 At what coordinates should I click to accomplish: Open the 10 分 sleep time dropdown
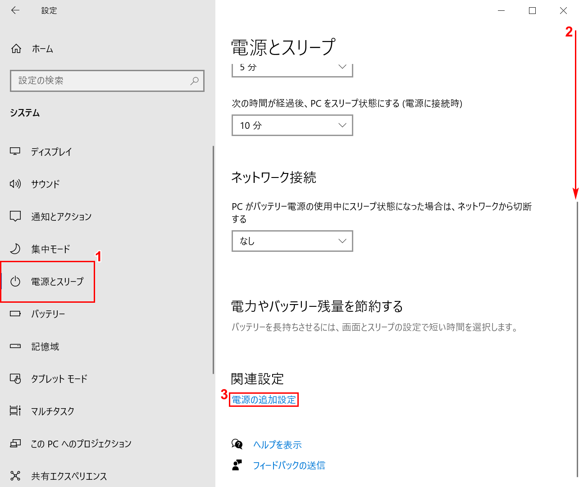pos(292,125)
